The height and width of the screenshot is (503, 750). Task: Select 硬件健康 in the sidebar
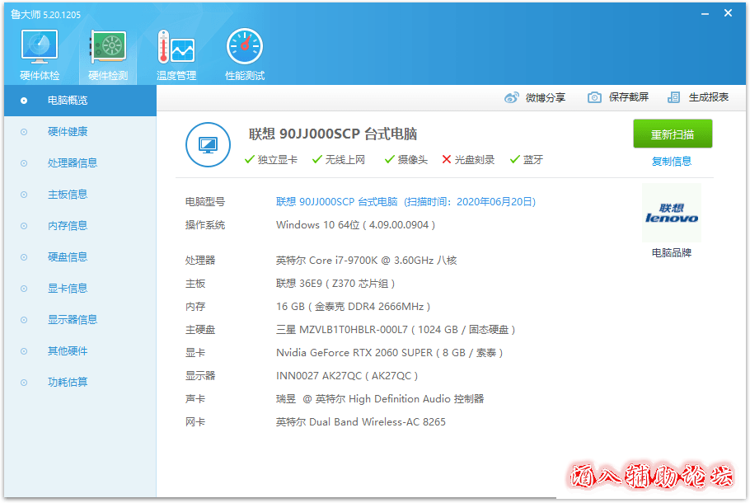coord(68,132)
